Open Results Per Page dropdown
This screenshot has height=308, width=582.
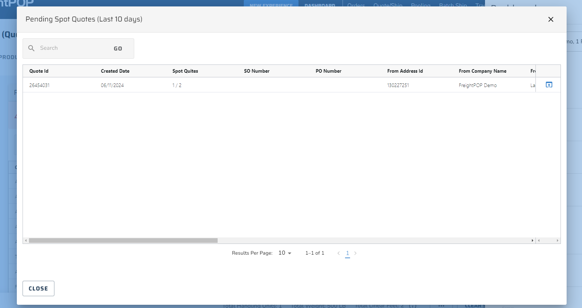pyautogui.click(x=285, y=253)
